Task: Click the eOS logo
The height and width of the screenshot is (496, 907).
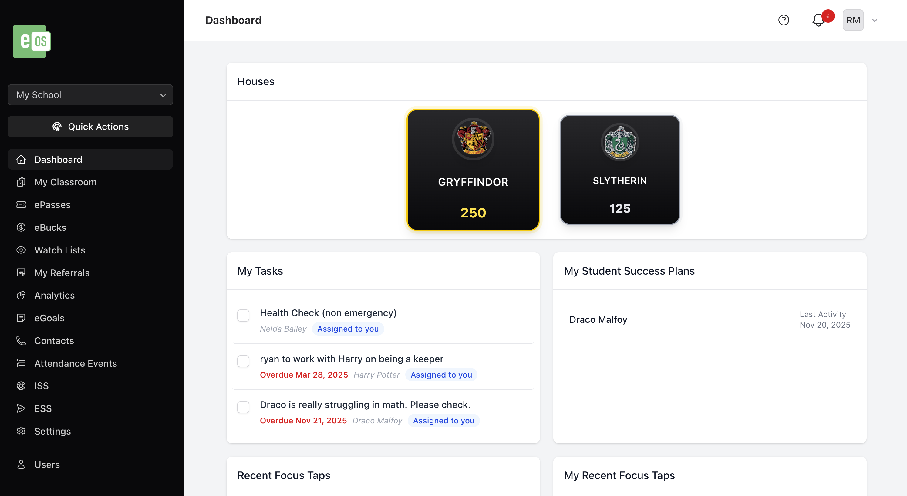Action: 32,41
